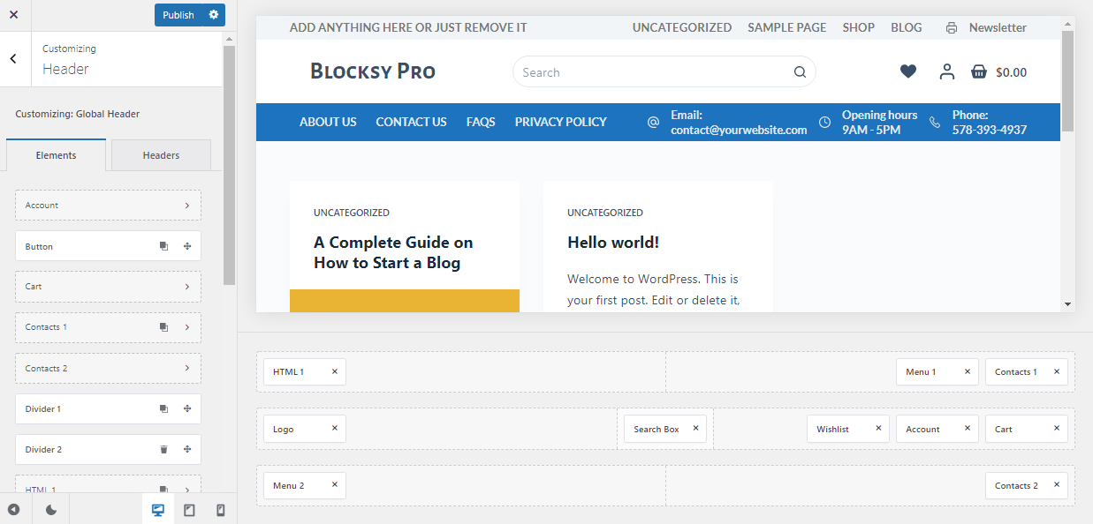Open the SHOP menu item in the preview
Viewport: 1093px width, 524px height.
coord(857,27)
